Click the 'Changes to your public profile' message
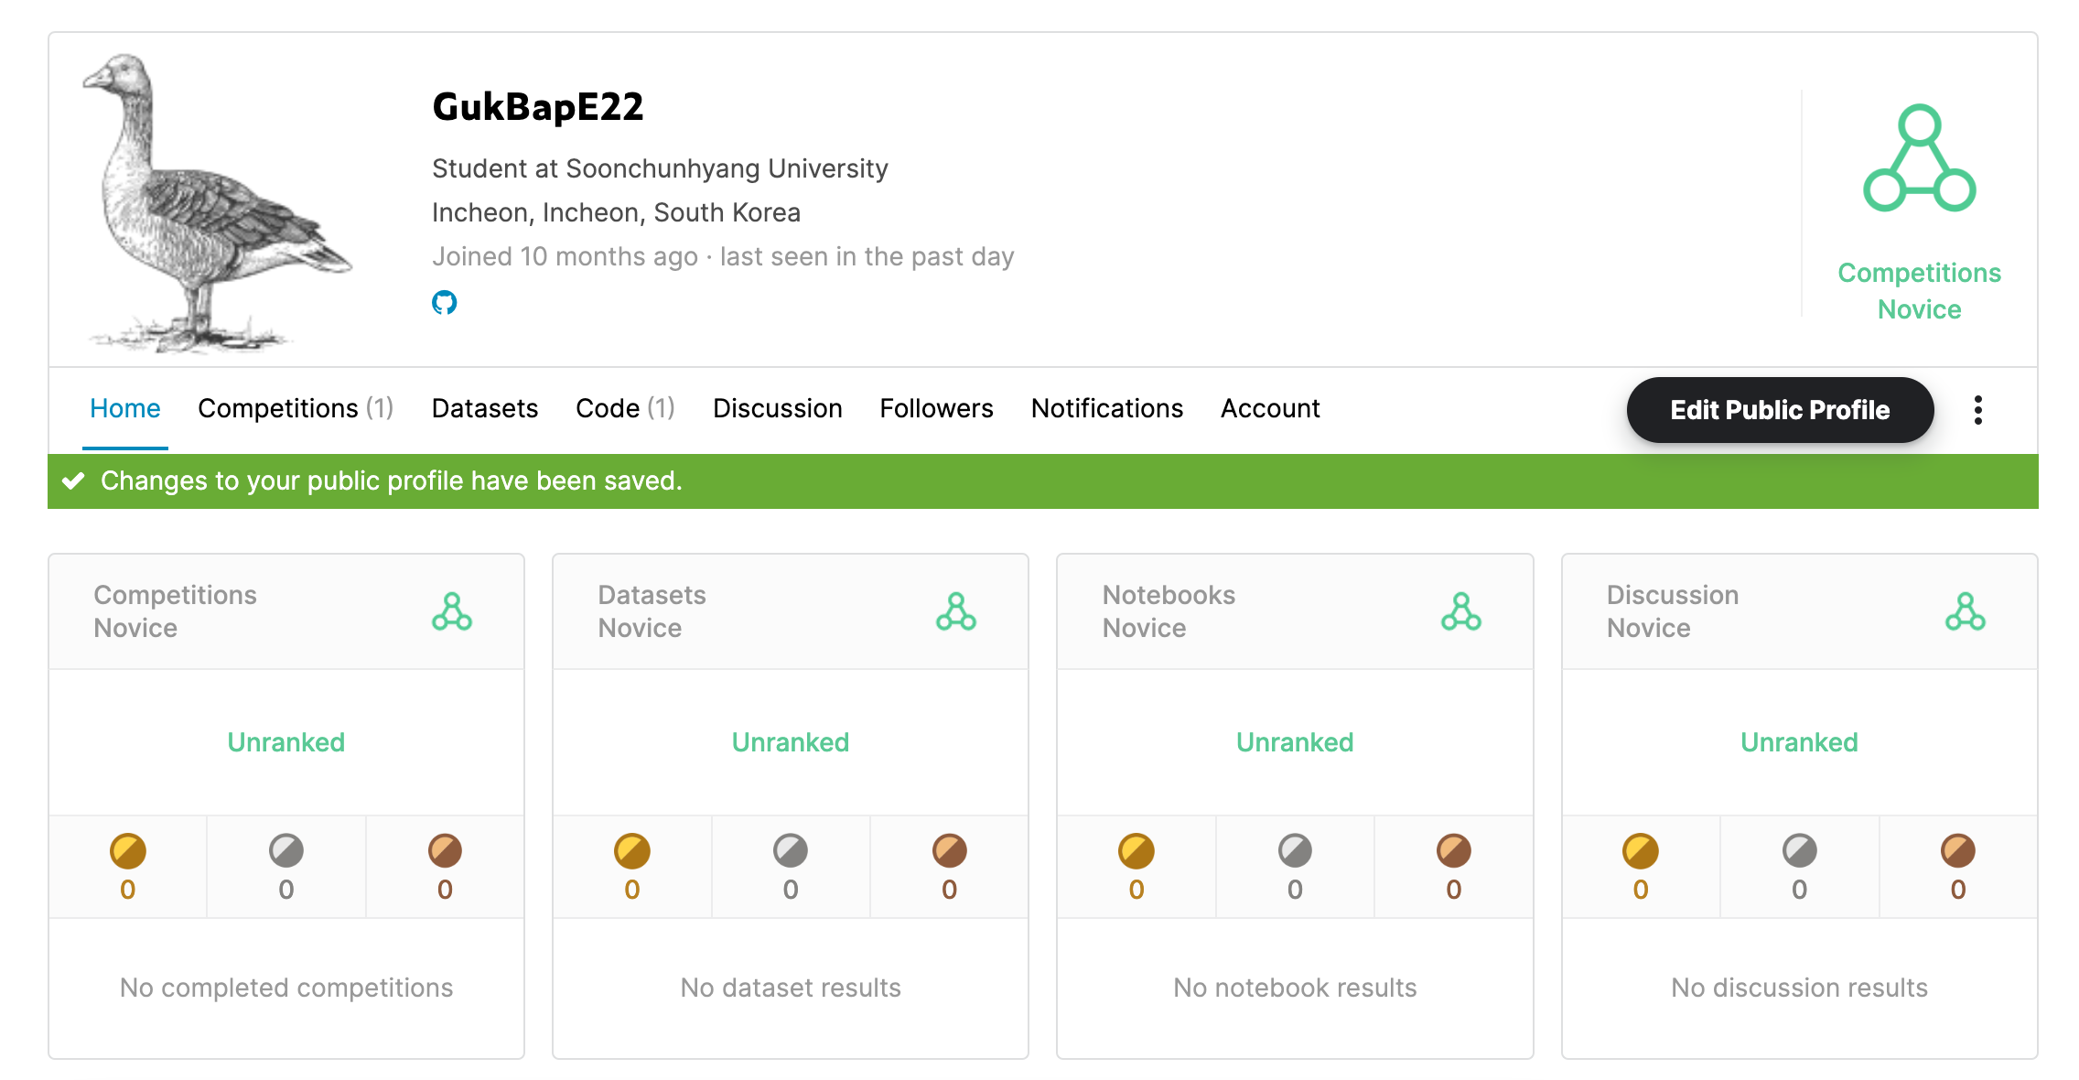Image resolution: width=2079 pixels, height=1080 pixels. pos(392,481)
